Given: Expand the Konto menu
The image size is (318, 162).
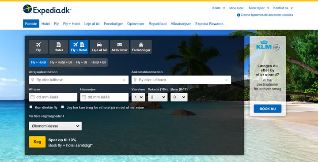Looking at the screenshot, I should coord(219,8).
